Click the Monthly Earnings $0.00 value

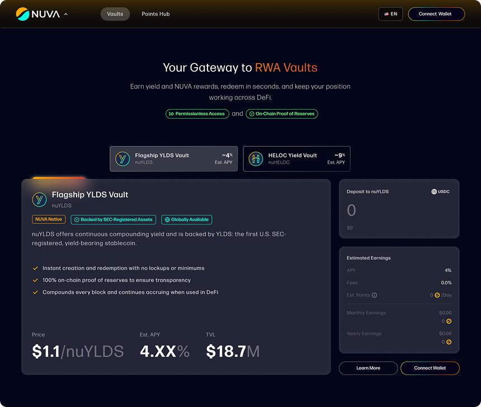pos(445,313)
